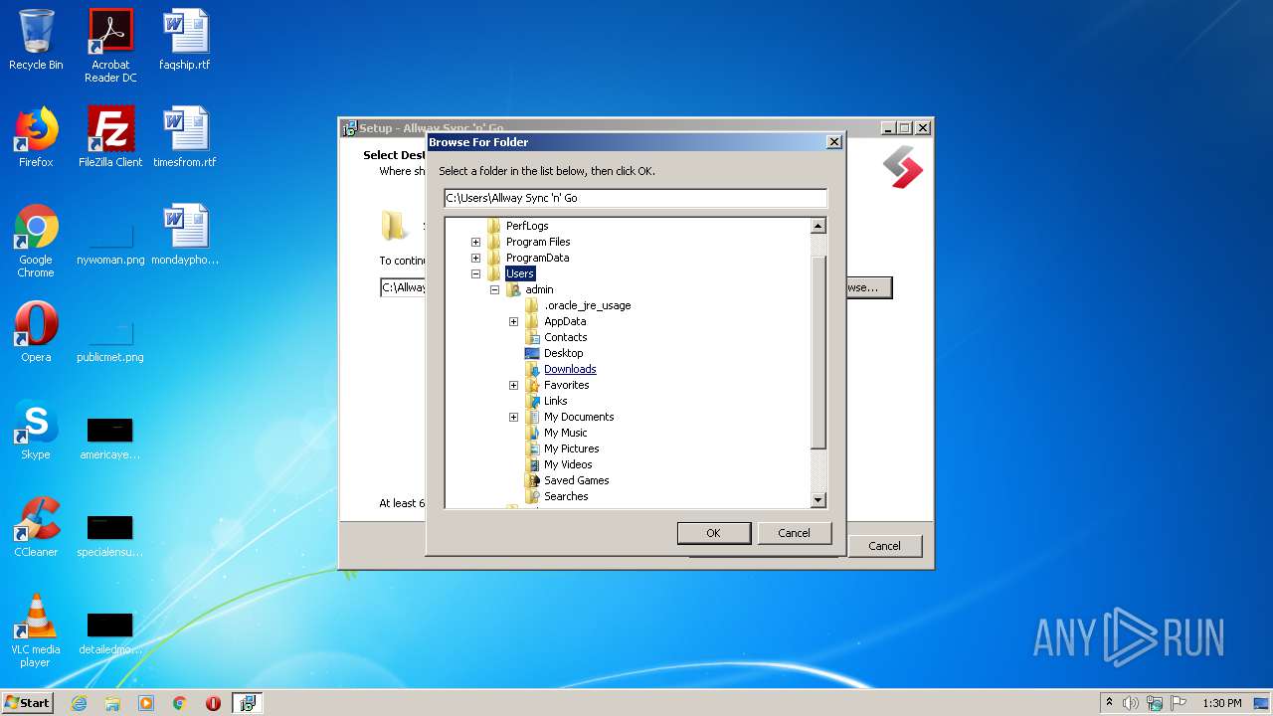Launch FileZilla Client desktop shortcut
Viewport: 1273px width, 716px height.
coord(110,137)
